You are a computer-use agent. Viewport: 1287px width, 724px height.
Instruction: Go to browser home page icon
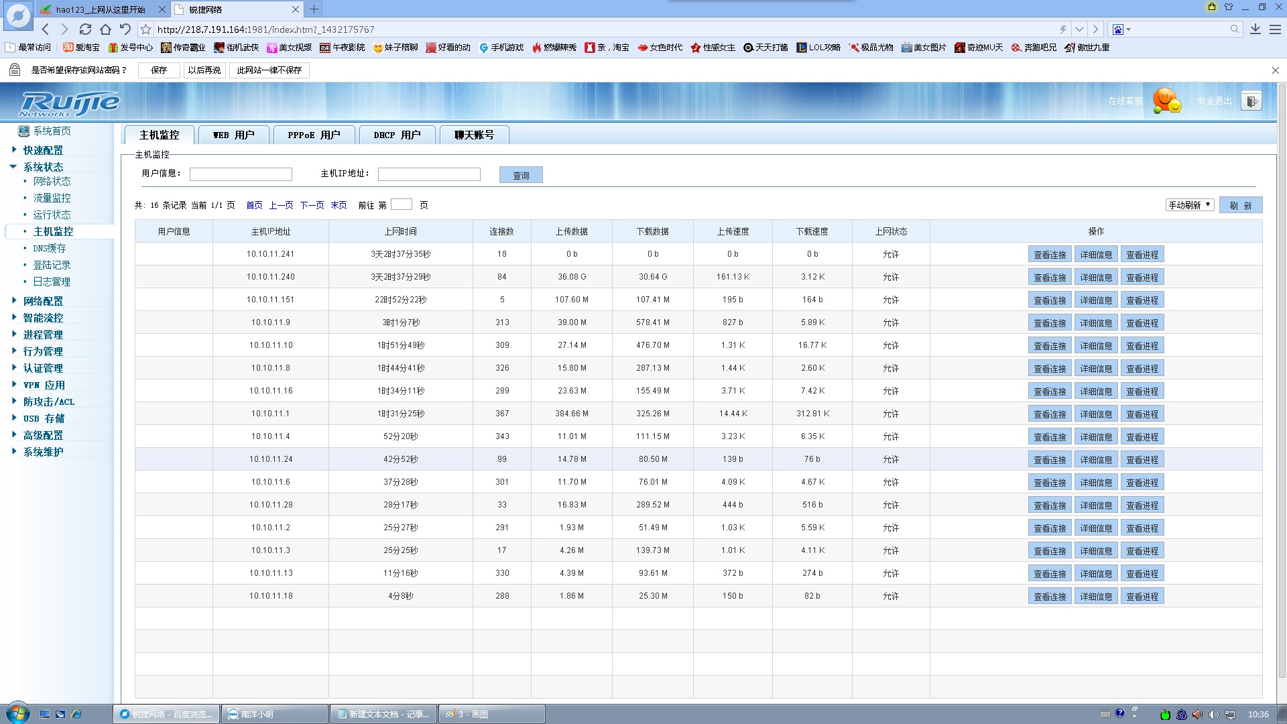pyautogui.click(x=105, y=29)
